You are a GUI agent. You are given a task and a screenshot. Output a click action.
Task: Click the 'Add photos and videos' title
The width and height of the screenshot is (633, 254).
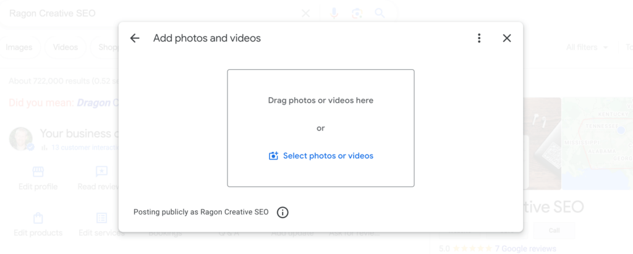click(x=206, y=38)
